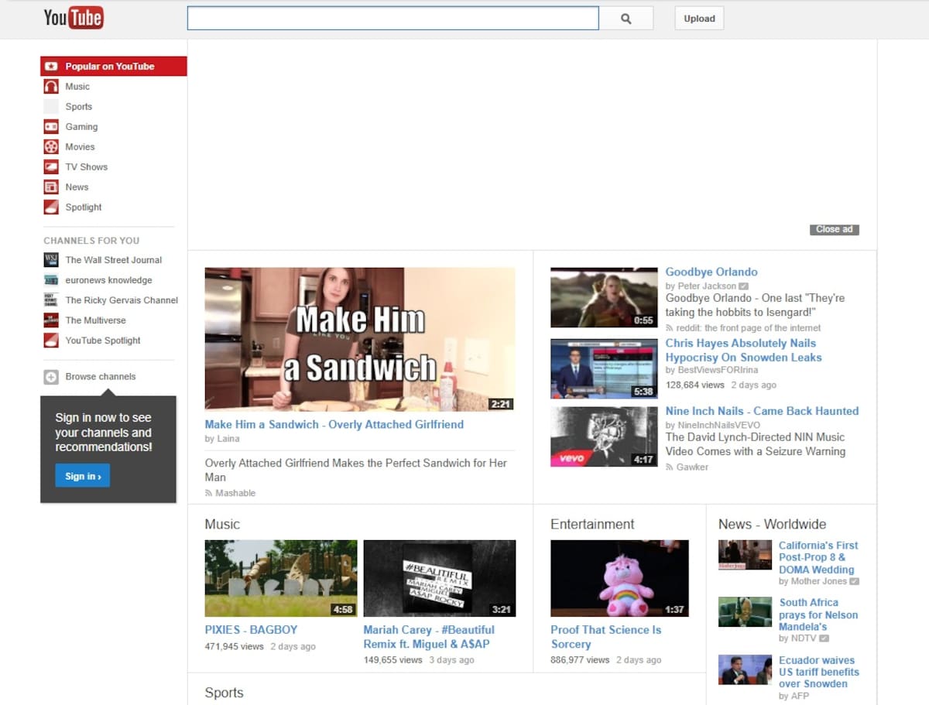Click inside the search input field
929x705 pixels.
pyautogui.click(x=393, y=19)
